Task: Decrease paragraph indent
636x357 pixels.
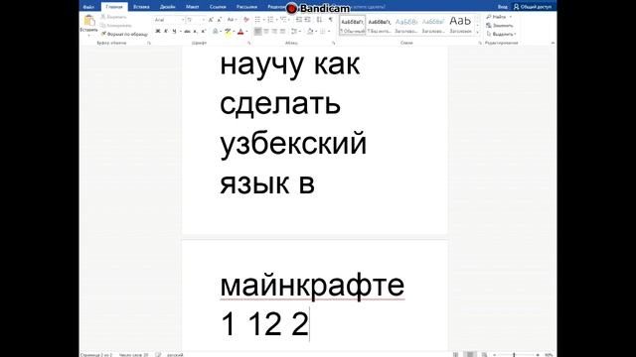Action: (299, 20)
